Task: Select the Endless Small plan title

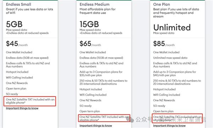Action: click(x=18, y=4)
